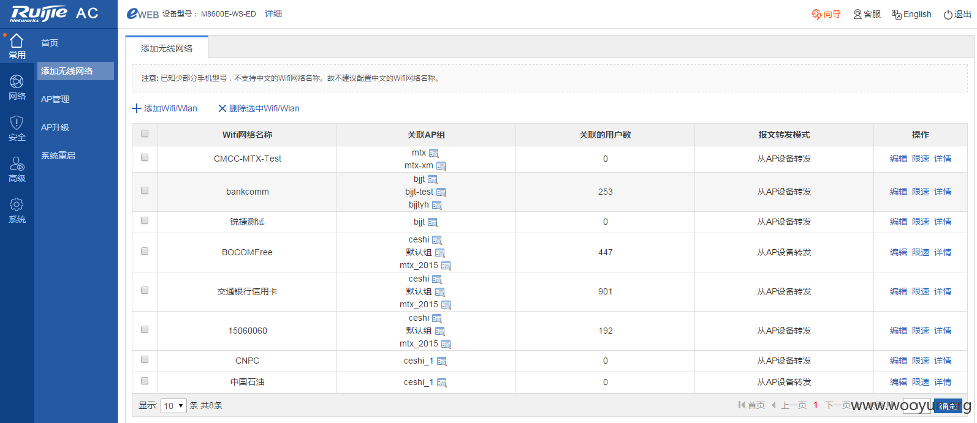Viewport: 977px width, 423px height.
Task: Open AP升级 menu item
Action: (x=55, y=127)
